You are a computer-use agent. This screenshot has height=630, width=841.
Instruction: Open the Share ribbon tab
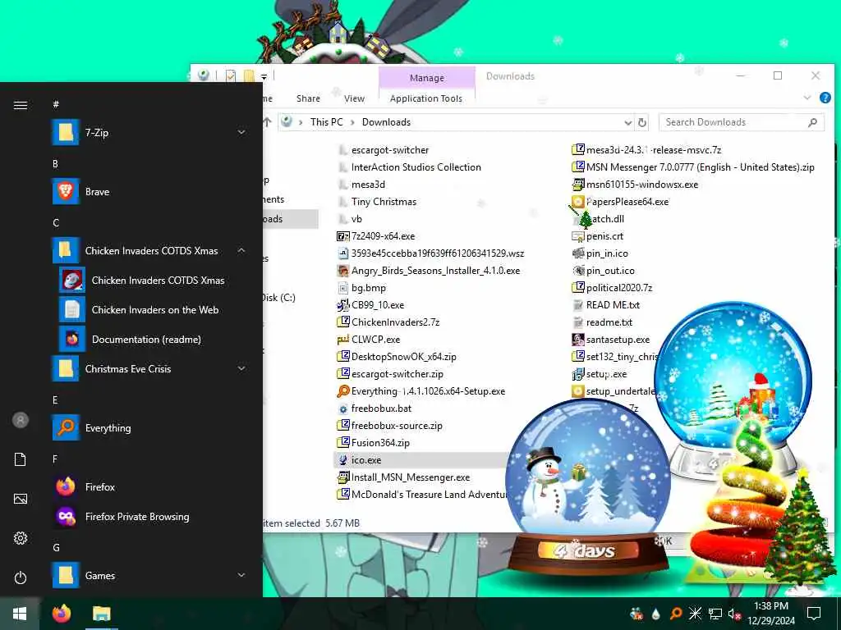[308, 98]
